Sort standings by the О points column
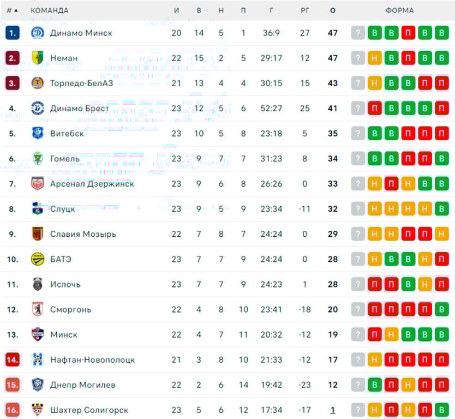 click(333, 10)
